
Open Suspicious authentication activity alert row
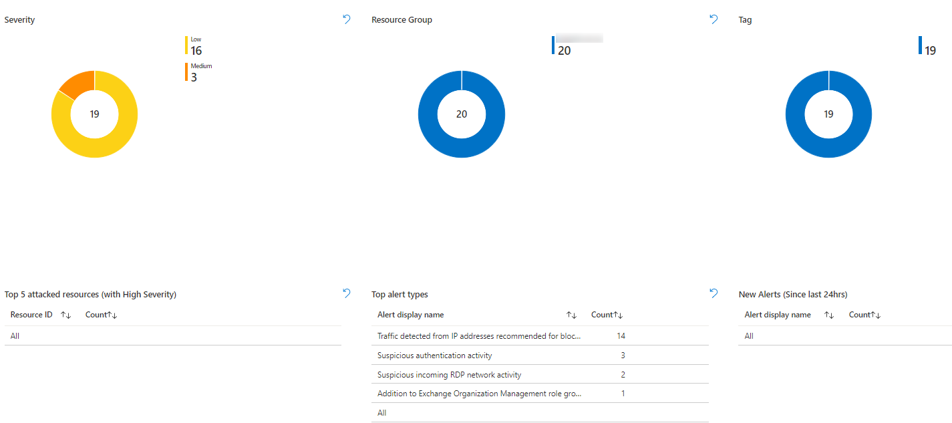(x=434, y=356)
